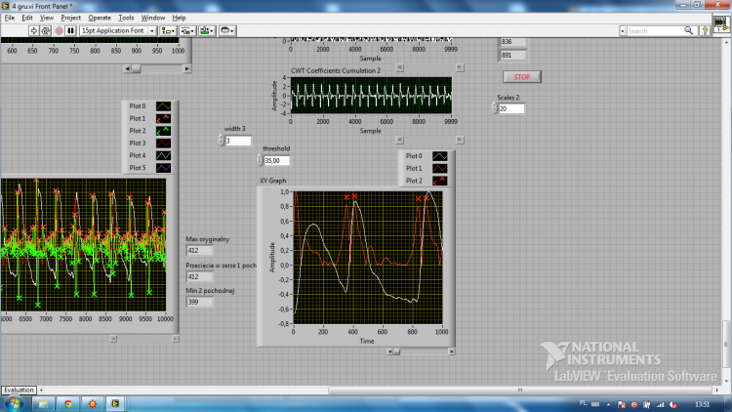Click the Abort Execution button

point(59,31)
